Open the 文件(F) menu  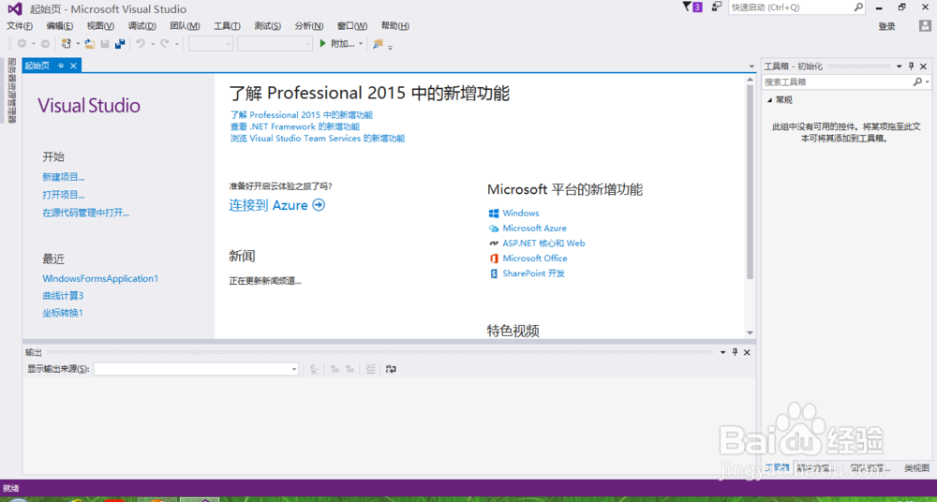click(20, 25)
